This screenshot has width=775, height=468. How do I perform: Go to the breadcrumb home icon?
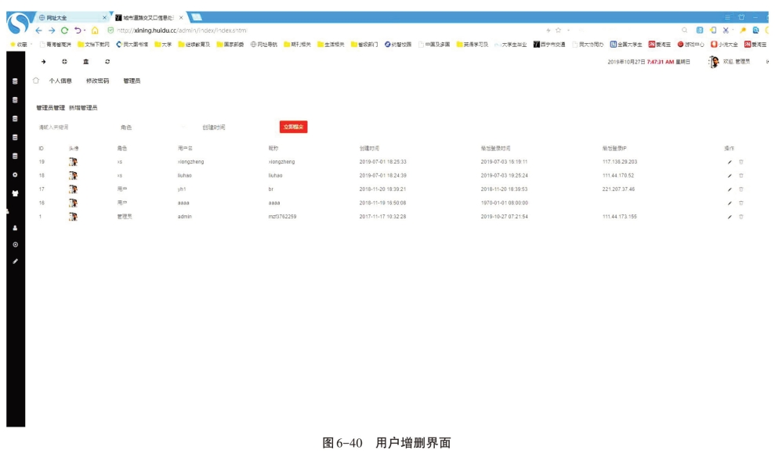point(36,81)
